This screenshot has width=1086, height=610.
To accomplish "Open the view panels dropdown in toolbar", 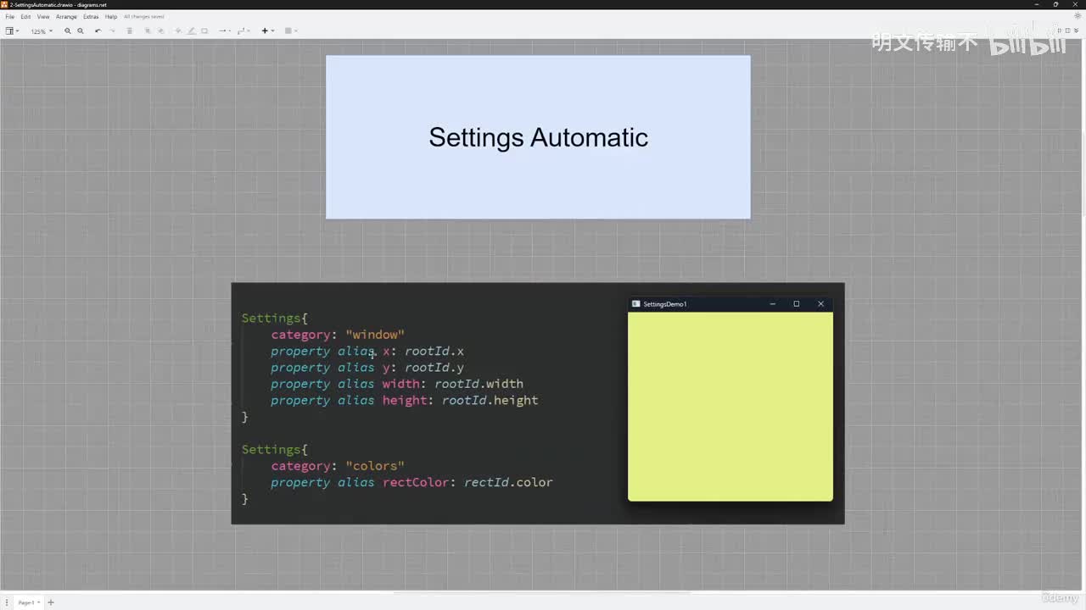I will pos(12,31).
